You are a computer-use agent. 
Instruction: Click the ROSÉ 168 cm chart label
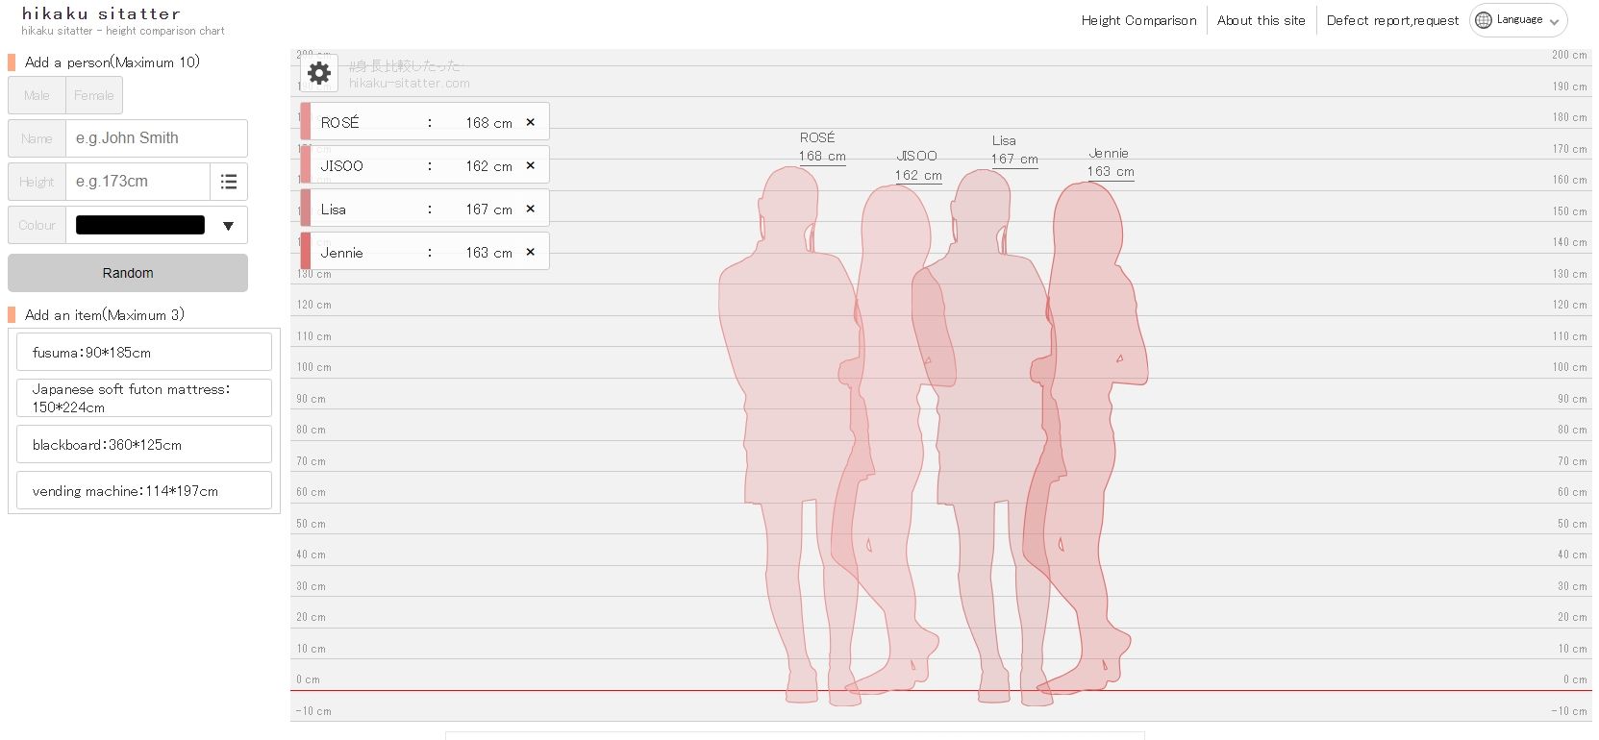point(822,147)
